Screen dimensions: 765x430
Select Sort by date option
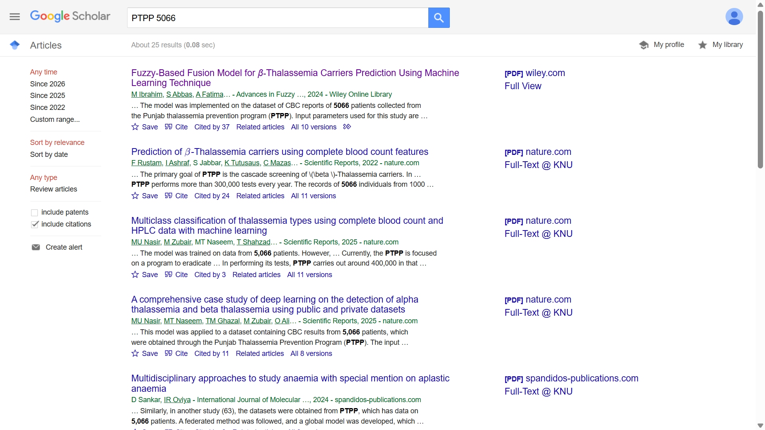[49, 154]
